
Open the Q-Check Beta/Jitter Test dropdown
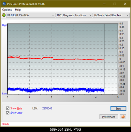click(111, 15)
